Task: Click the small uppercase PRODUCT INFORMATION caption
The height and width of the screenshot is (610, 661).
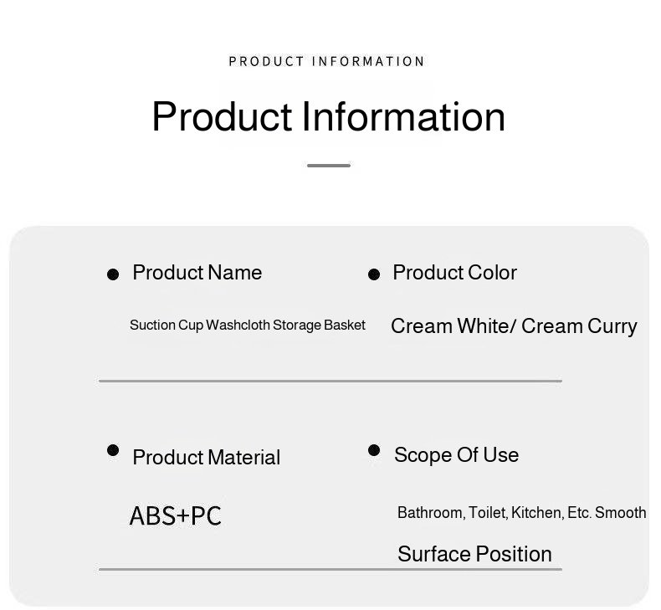Action: point(326,61)
